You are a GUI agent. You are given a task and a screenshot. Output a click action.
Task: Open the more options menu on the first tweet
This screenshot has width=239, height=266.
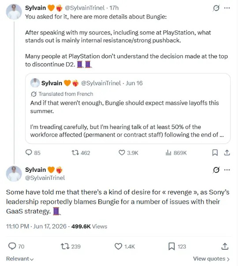tap(227, 8)
